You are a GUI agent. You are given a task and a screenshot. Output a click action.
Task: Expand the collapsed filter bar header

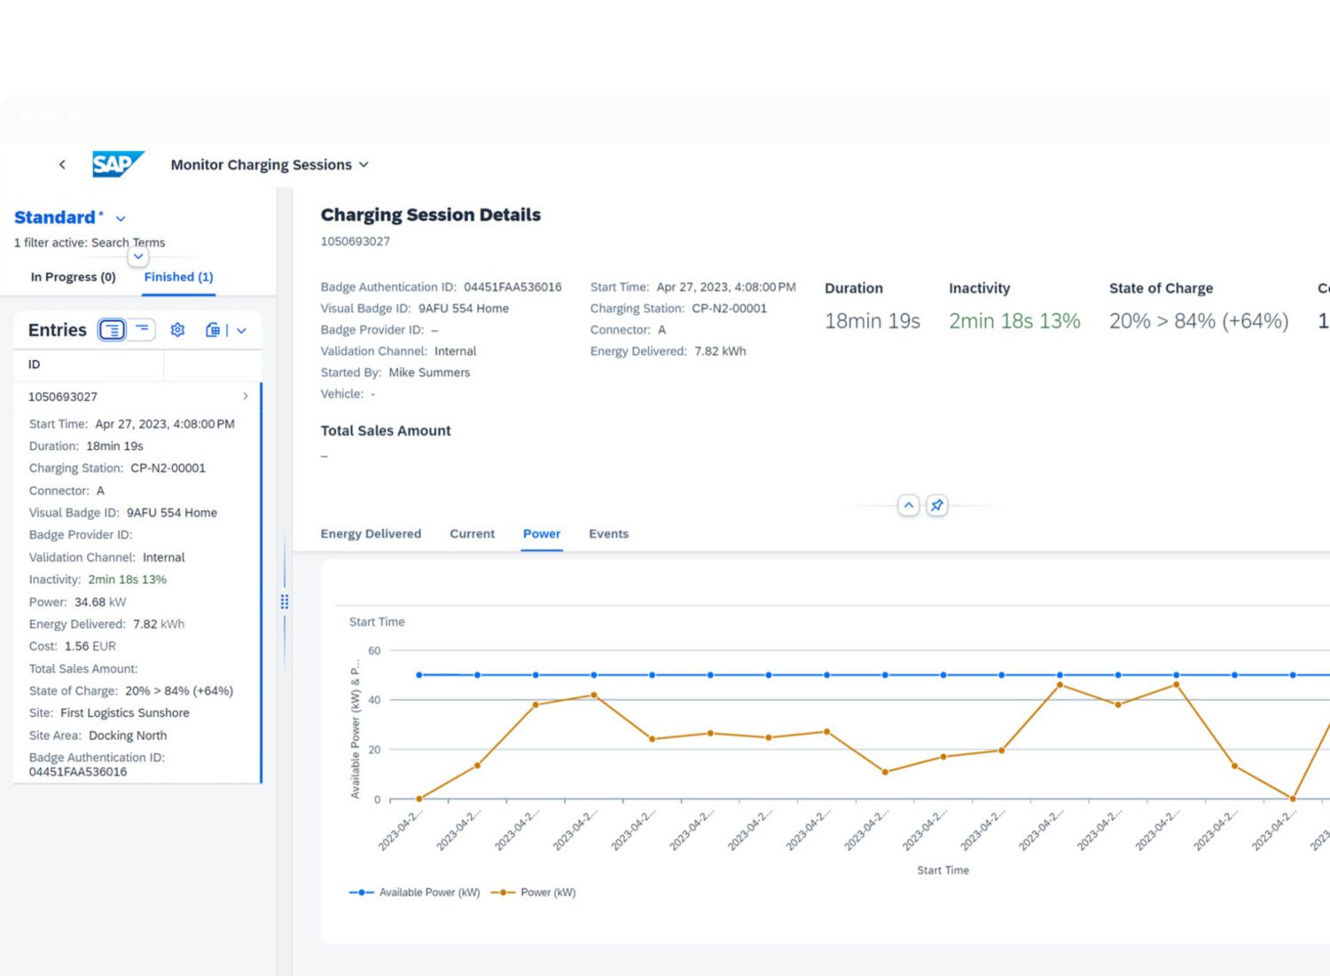click(137, 256)
